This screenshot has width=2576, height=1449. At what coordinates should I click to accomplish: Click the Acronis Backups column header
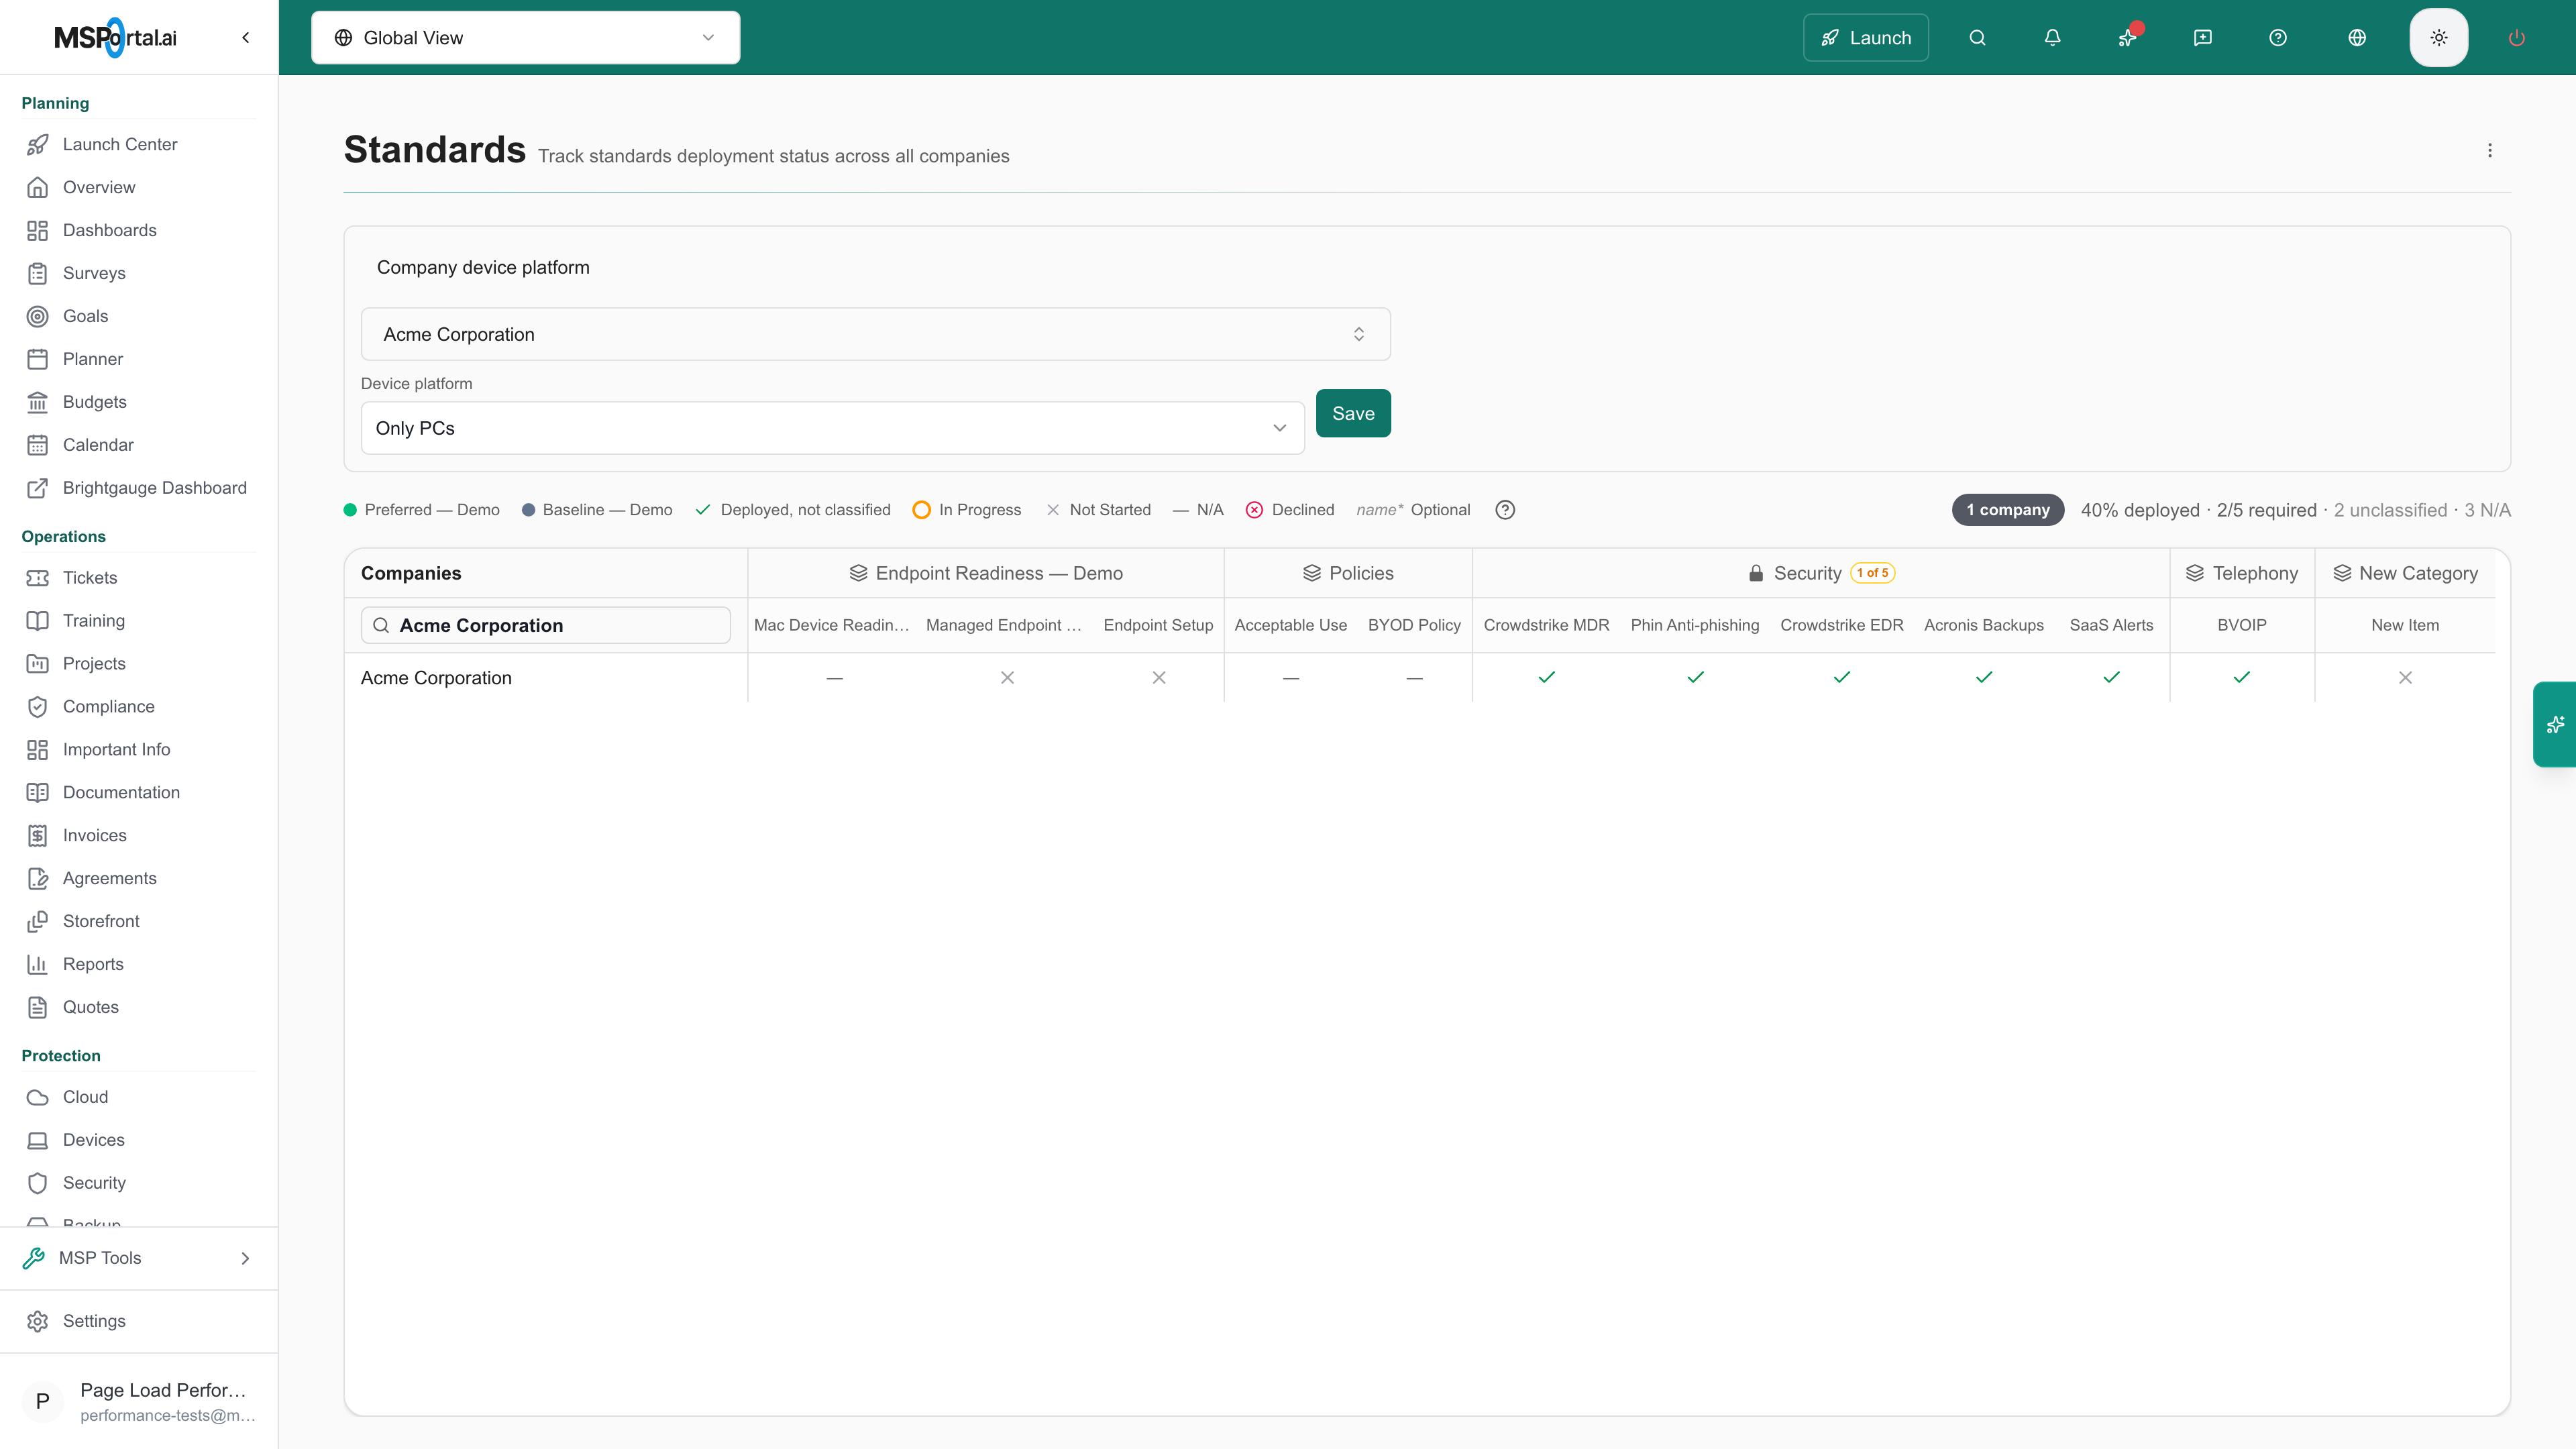click(1984, 625)
